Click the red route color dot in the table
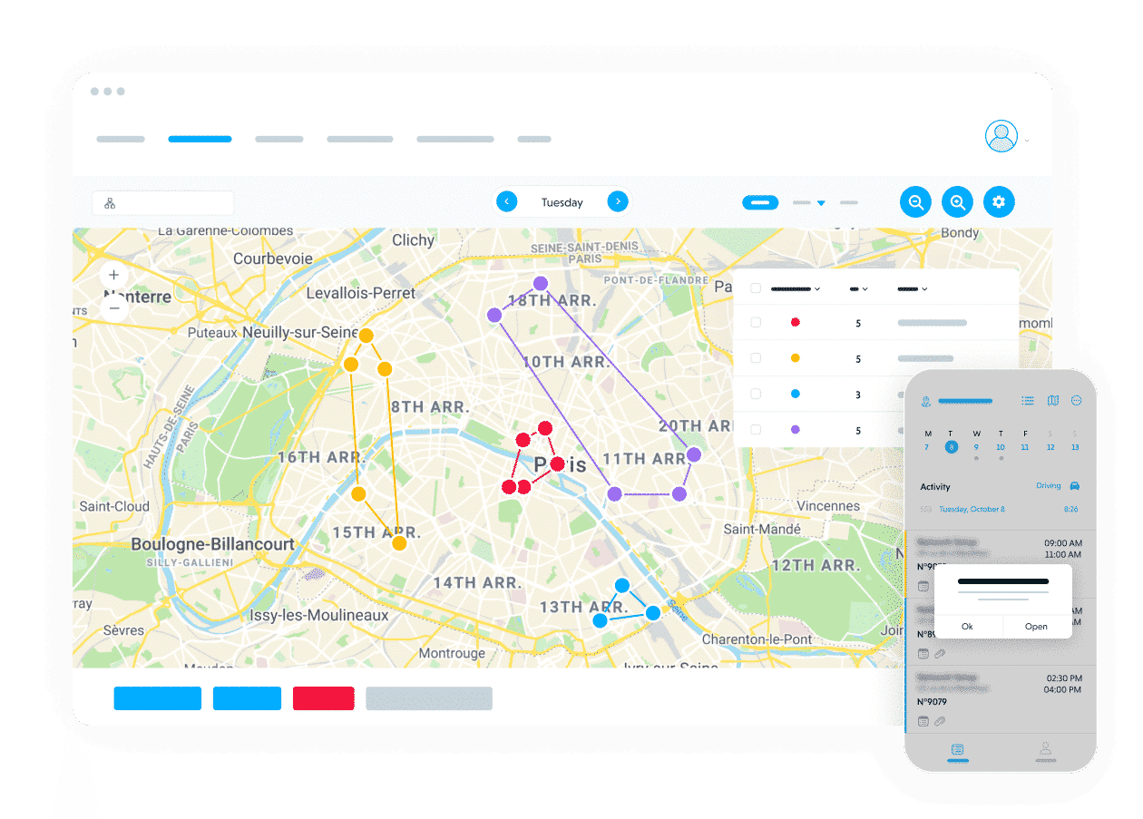Image resolution: width=1143 pixels, height=819 pixels. (x=796, y=323)
